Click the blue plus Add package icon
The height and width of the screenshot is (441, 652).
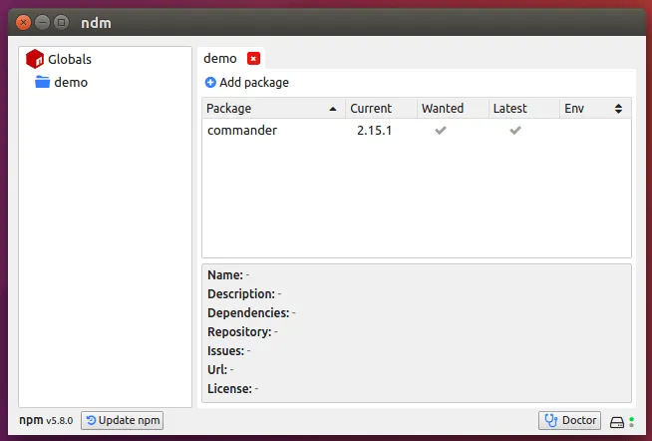(210, 83)
